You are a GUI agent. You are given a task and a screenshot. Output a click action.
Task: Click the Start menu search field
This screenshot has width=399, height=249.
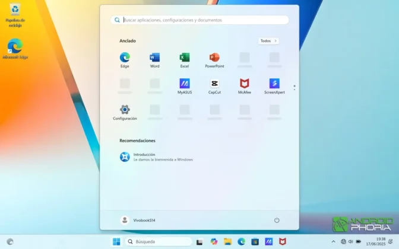[x=199, y=20]
